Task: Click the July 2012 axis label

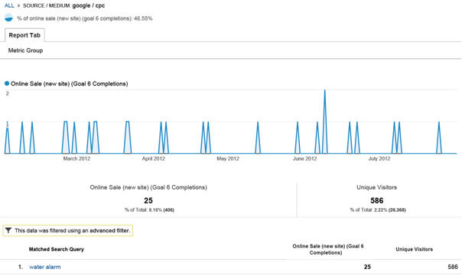Action: pos(379,158)
